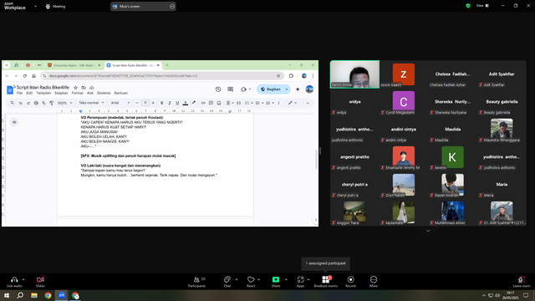Open File Explorer from taskbar

(x=34, y=295)
